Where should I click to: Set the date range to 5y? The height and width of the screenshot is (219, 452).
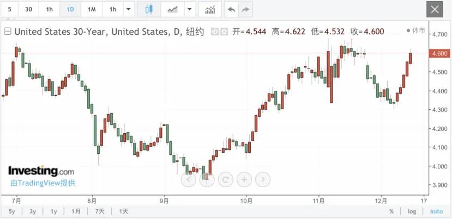[11, 211]
